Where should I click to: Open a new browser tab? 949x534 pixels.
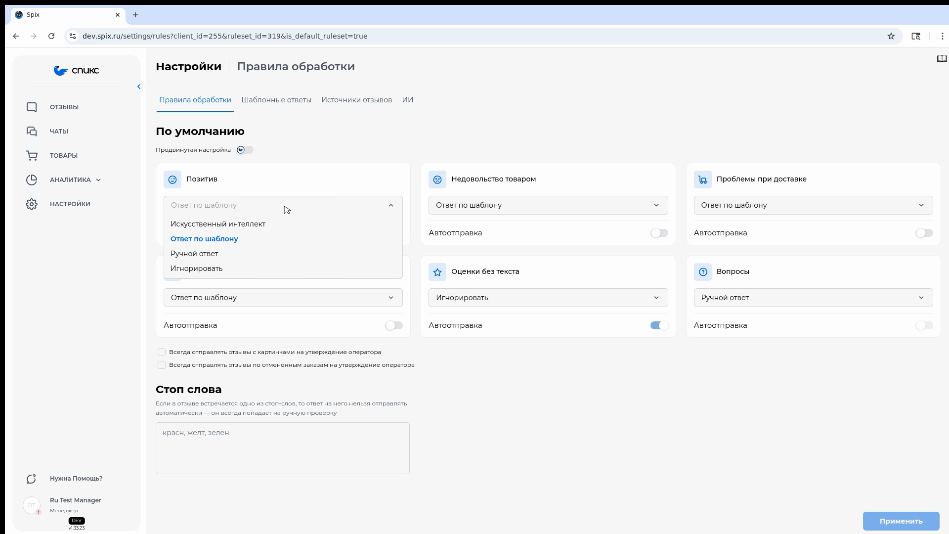[x=135, y=15]
